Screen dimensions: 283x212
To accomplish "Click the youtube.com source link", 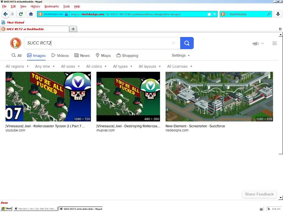I will point(15,130).
